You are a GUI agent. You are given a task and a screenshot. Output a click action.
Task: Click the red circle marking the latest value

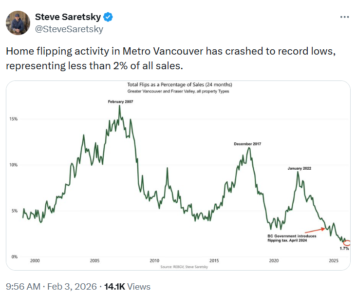pos(347,243)
